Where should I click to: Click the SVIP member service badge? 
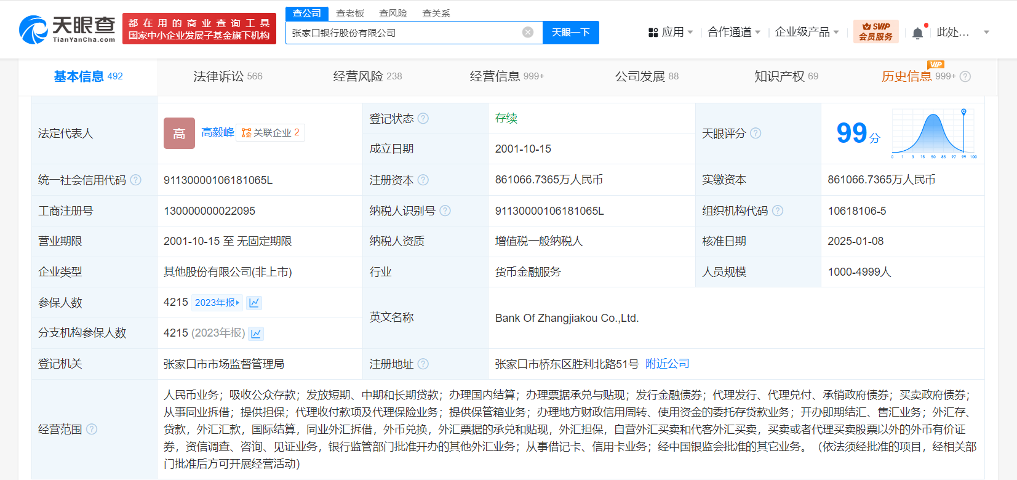pos(875,31)
